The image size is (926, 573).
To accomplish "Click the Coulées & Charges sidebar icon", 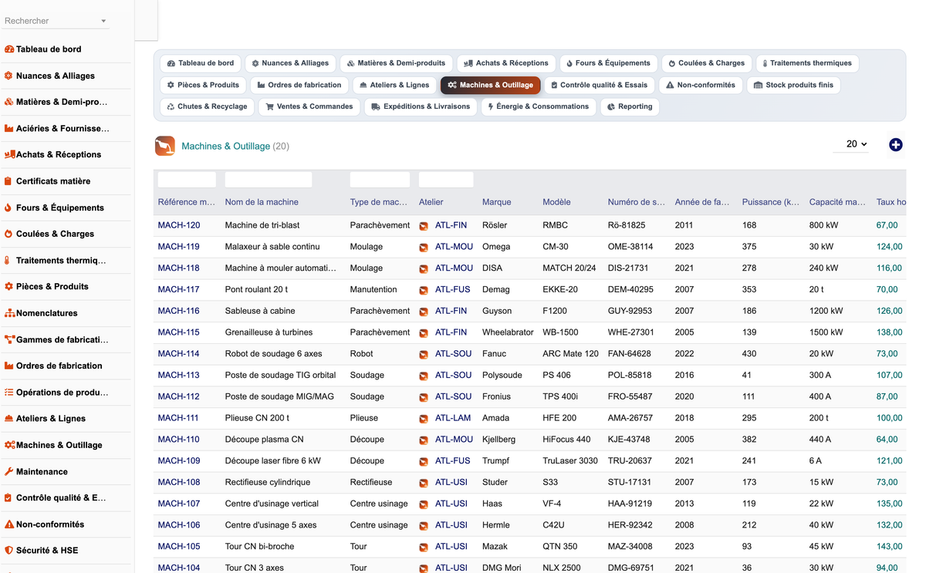I will pyautogui.click(x=9, y=234).
